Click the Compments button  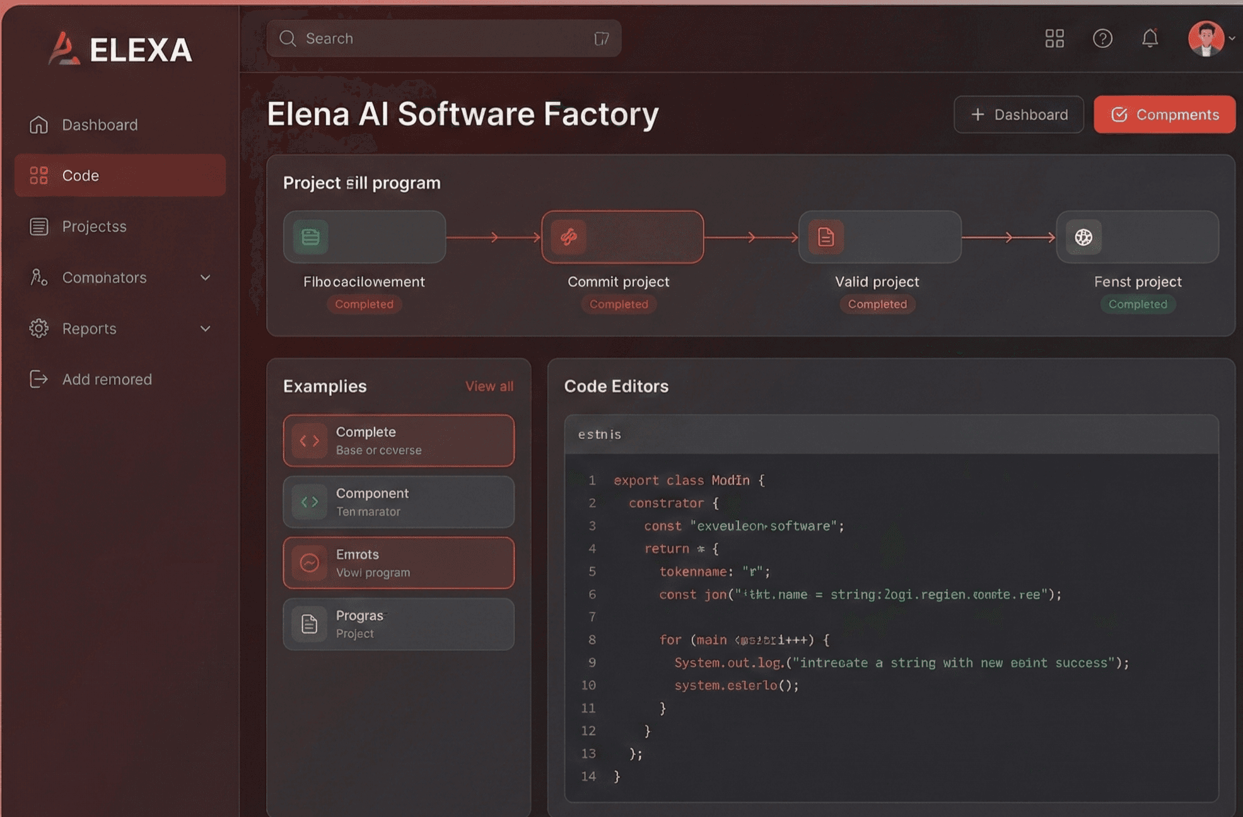pos(1164,114)
